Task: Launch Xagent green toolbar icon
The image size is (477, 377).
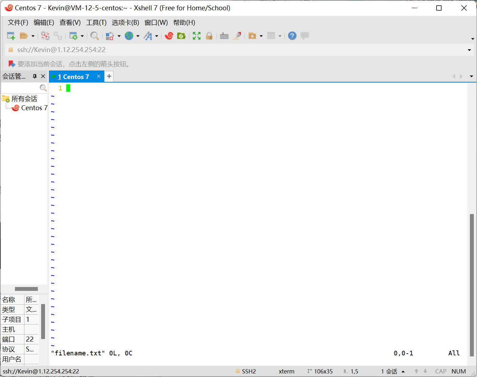Action: (x=181, y=36)
